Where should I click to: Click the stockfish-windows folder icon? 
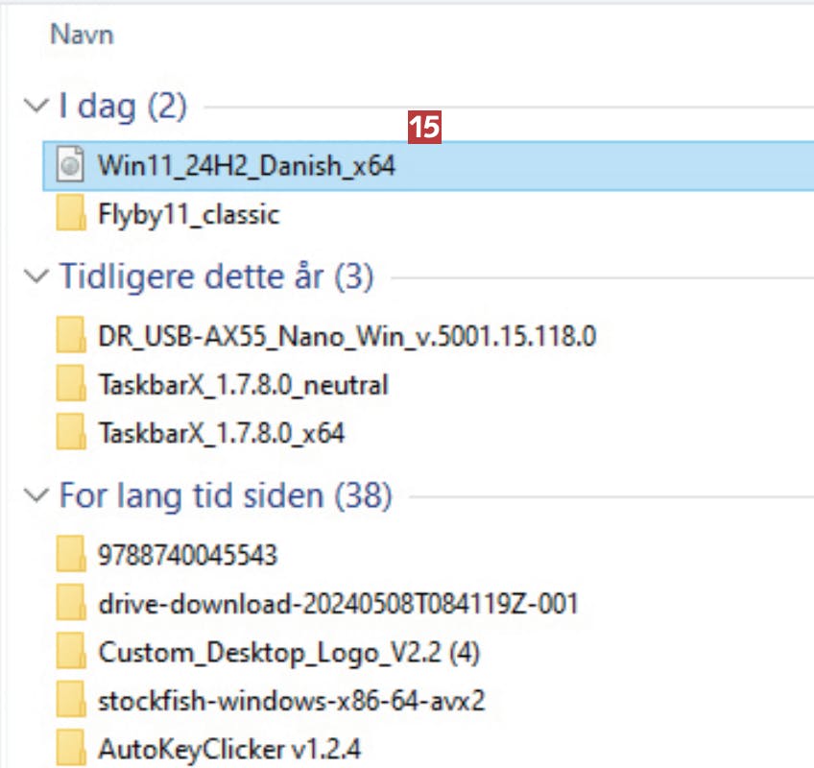click(x=70, y=701)
